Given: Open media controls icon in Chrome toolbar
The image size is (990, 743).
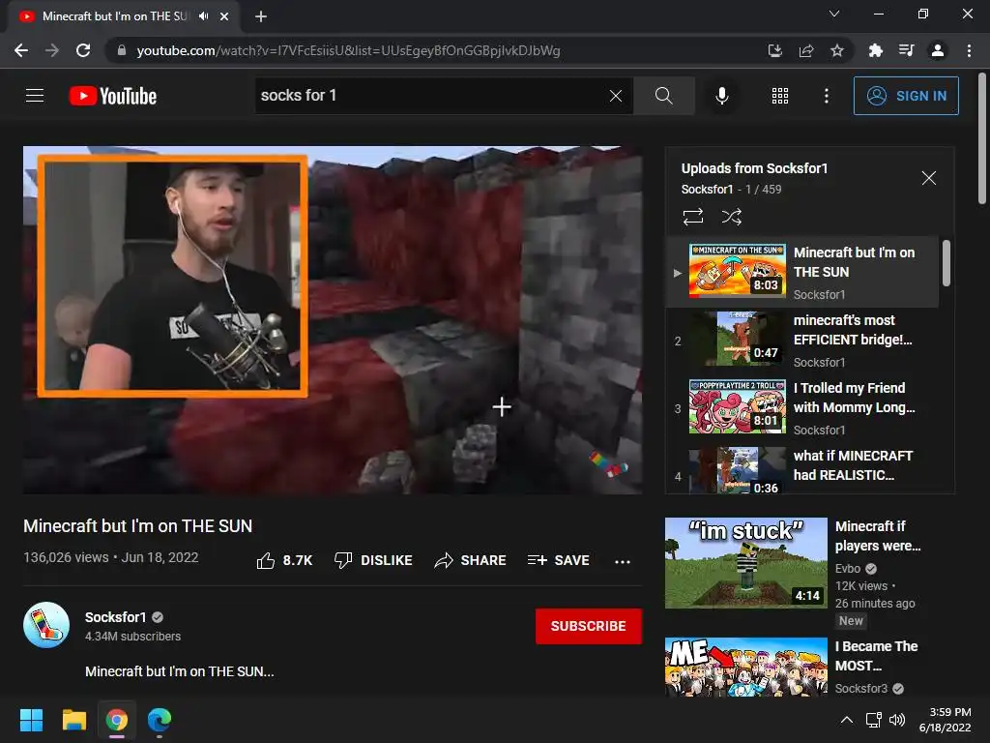Looking at the screenshot, I should 906,50.
